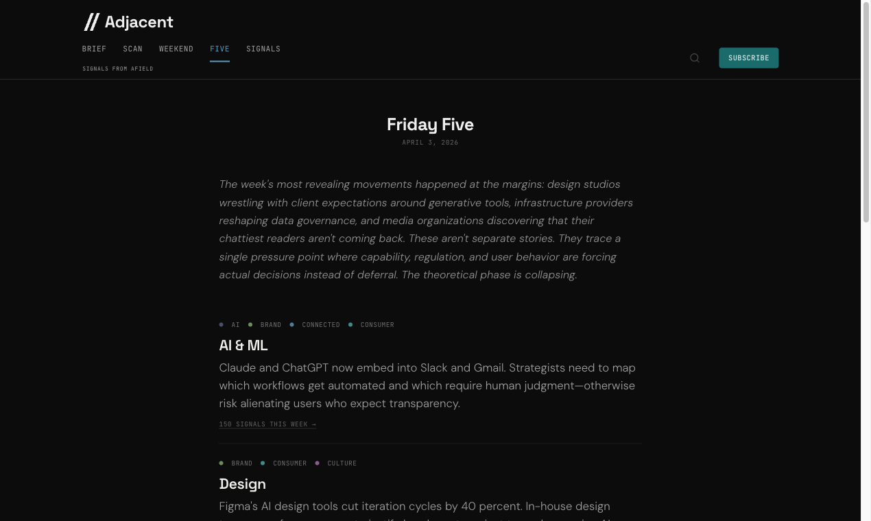Go to the Weekend tab
The width and height of the screenshot is (871, 521).
pyautogui.click(x=176, y=49)
